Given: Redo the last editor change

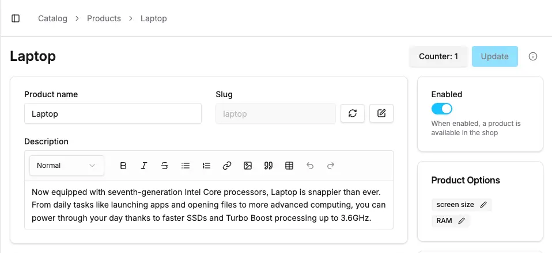Looking at the screenshot, I should click(331, 166).
